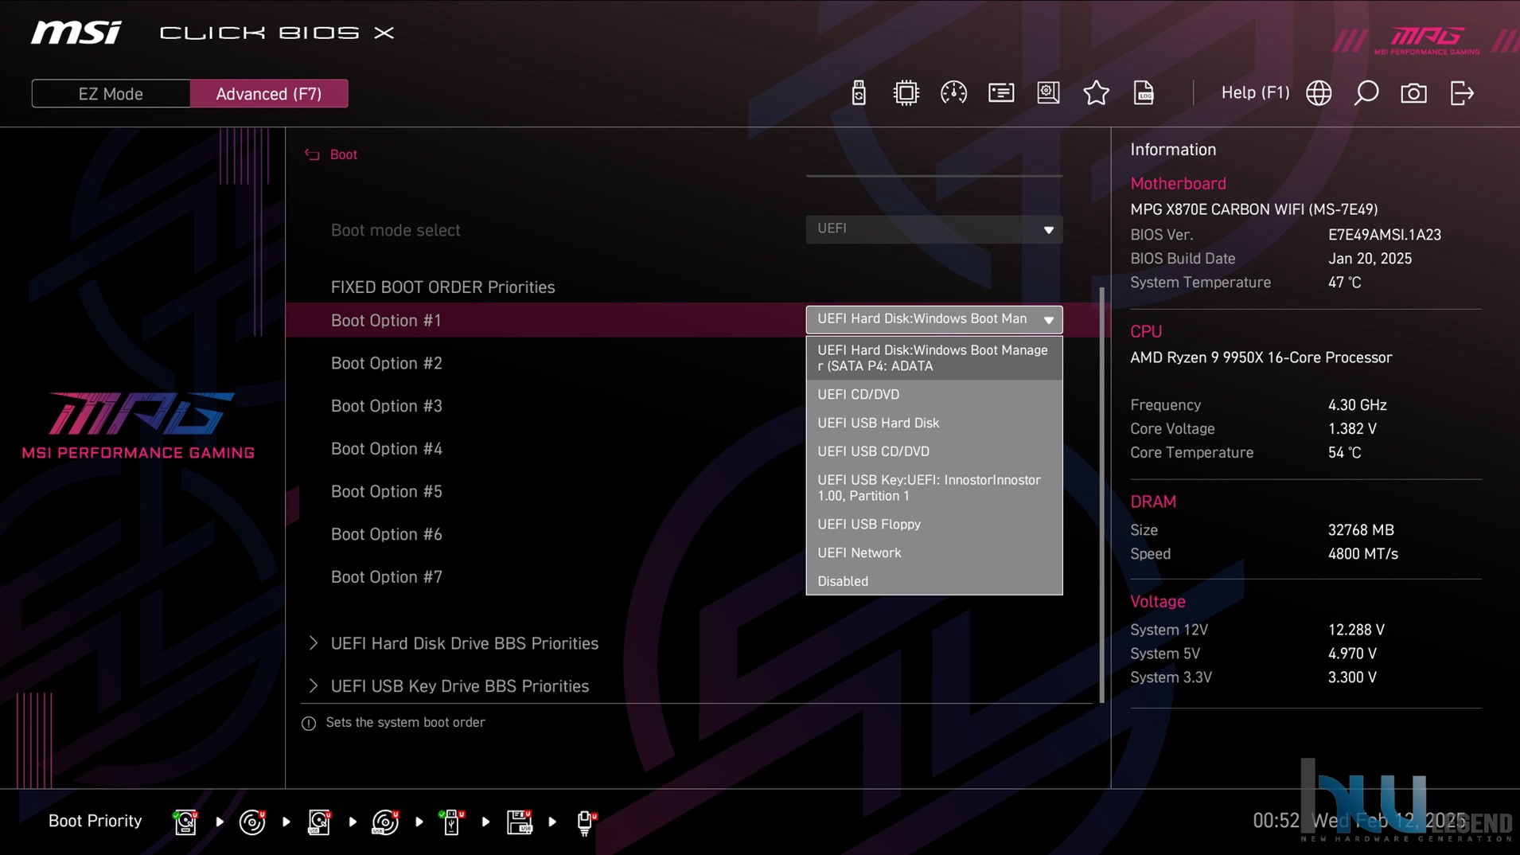Click the System Temperature 47 °C value

click(1344, 283)
